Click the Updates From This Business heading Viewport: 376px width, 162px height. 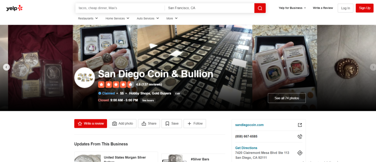101,144
